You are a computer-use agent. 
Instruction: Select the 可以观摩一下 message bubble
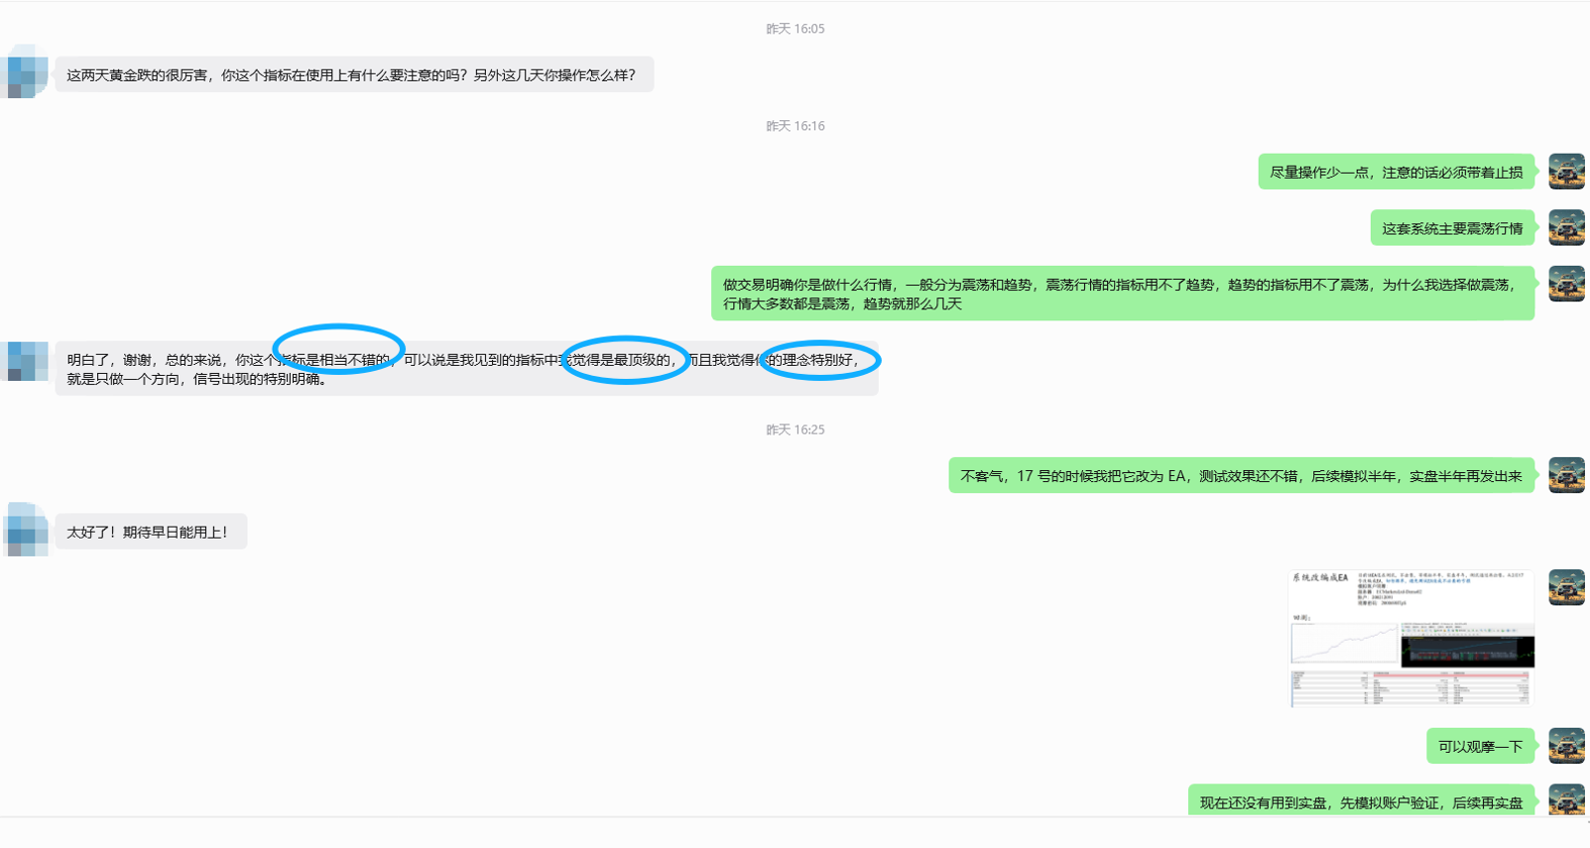1481,746
